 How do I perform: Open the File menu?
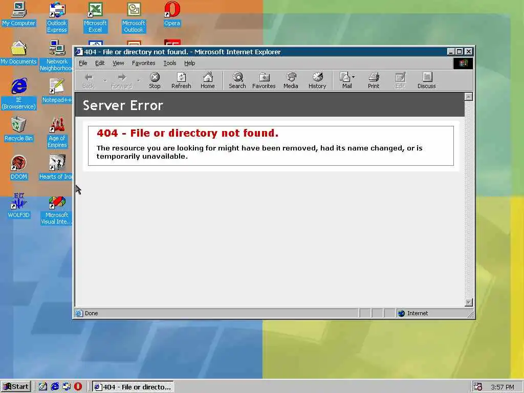[x=83, y=63]
